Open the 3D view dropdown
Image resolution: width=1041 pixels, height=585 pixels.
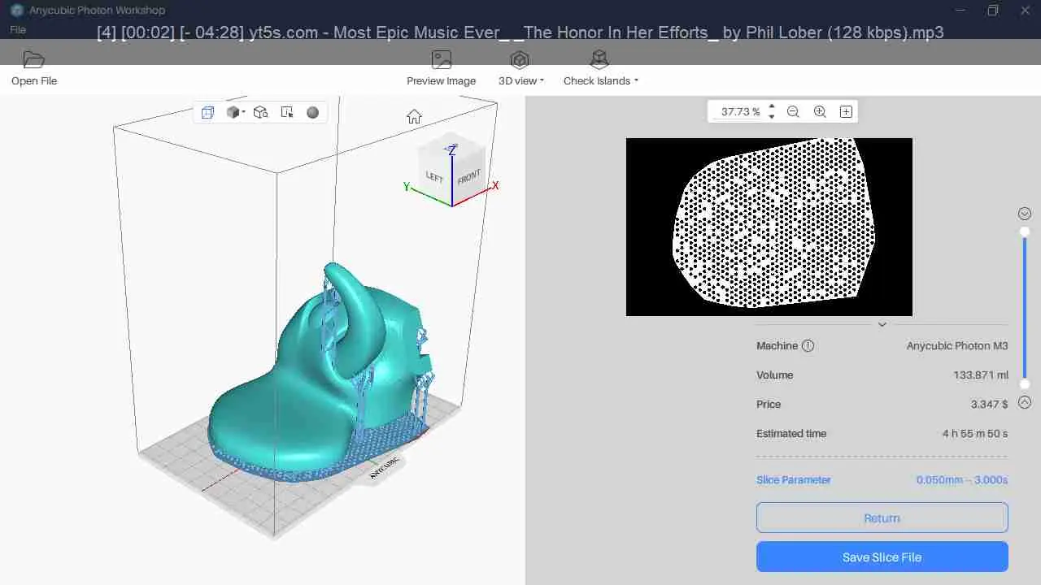(521, 80)
